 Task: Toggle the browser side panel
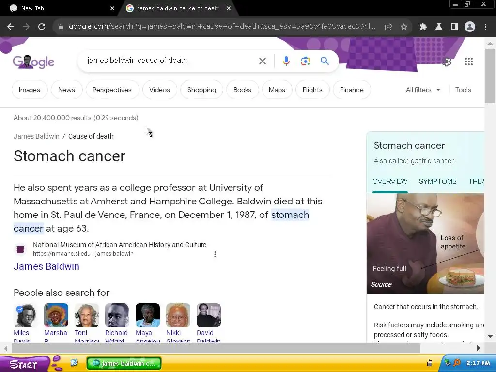click(x=454, y=27)
